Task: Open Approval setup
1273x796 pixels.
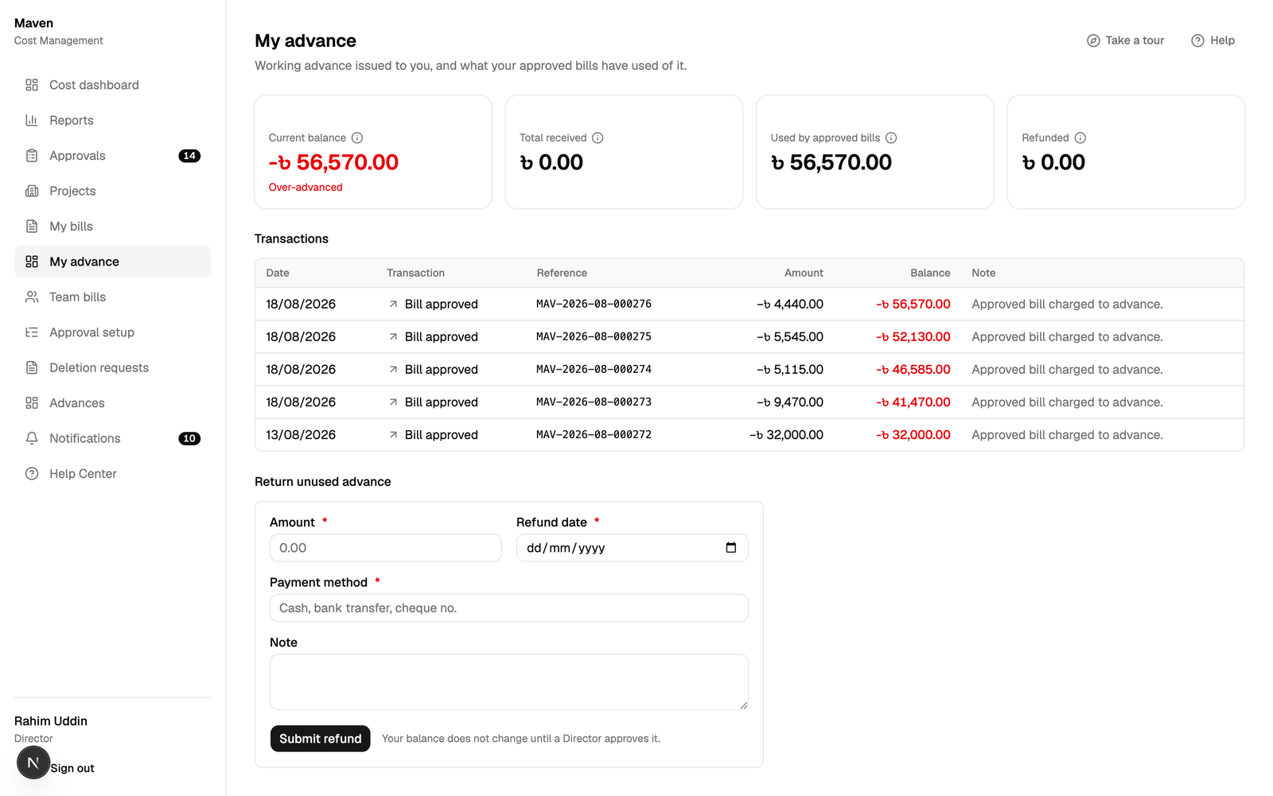Action: point(113,332)
